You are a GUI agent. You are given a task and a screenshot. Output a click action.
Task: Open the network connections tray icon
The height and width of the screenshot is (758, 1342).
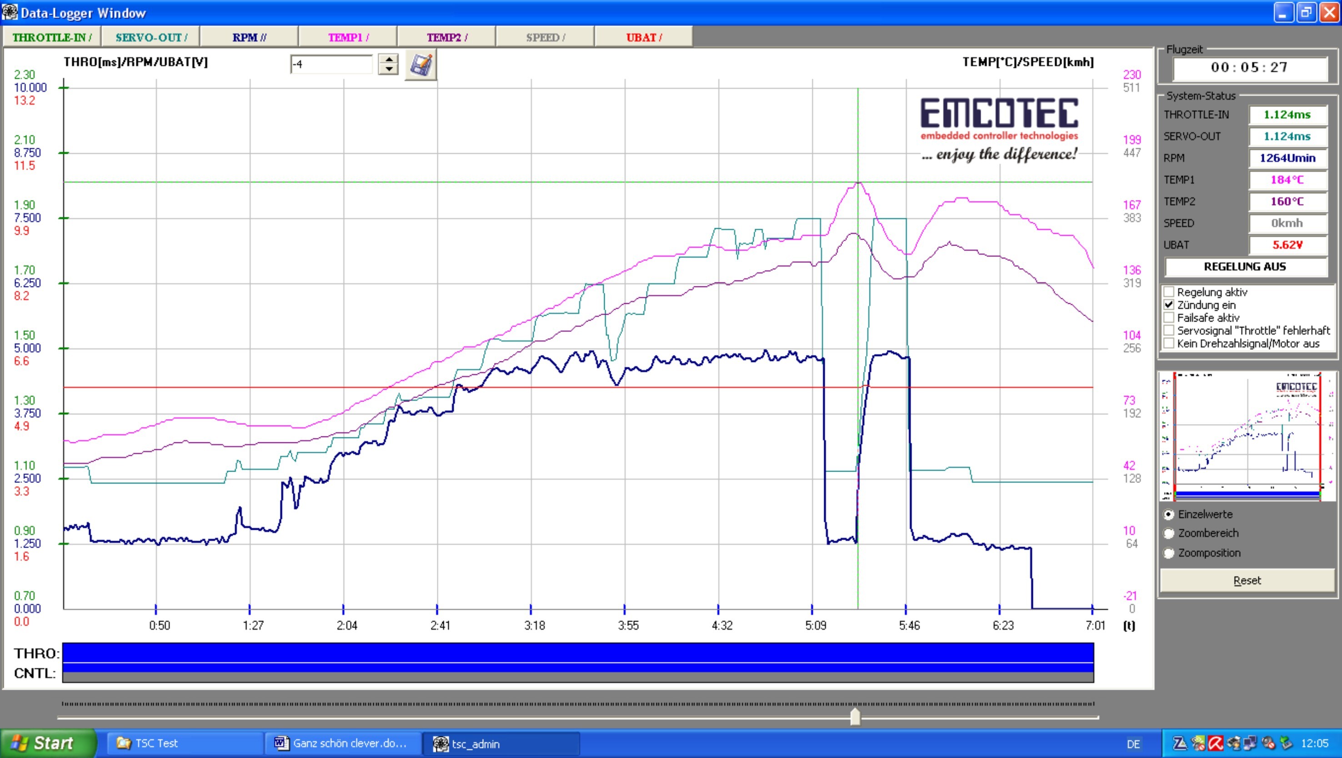[x=1250, y=743]
